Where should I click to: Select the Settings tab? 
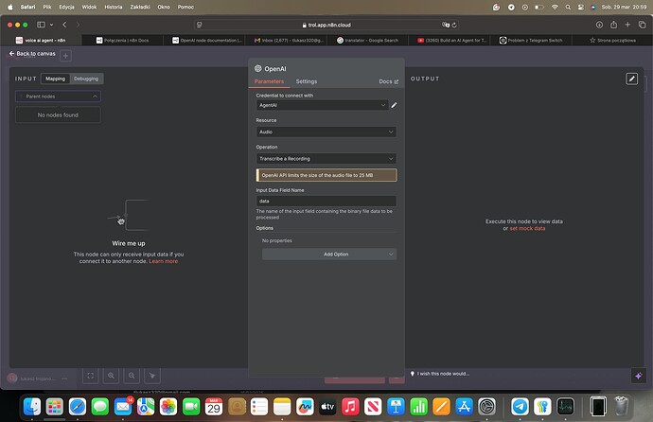pos(307,81)
